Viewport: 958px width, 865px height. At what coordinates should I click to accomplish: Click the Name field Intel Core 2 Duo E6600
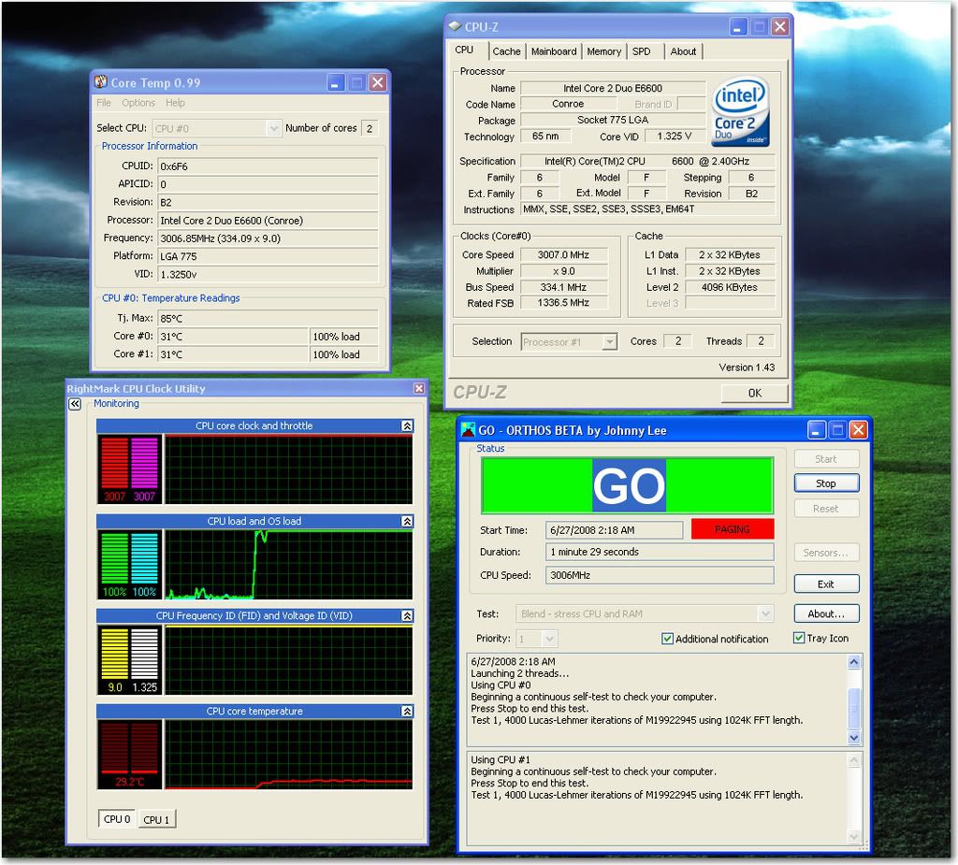613,88
